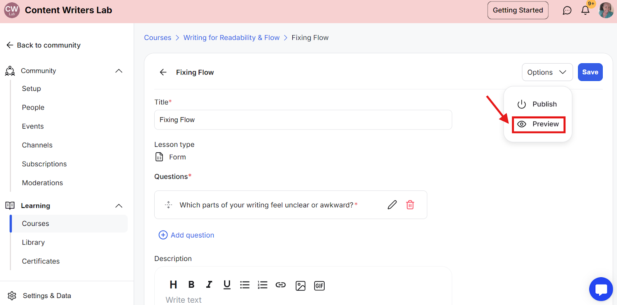617x305 pixels.
Task: Insert a numbered list
Action: (x=263, y=285)
